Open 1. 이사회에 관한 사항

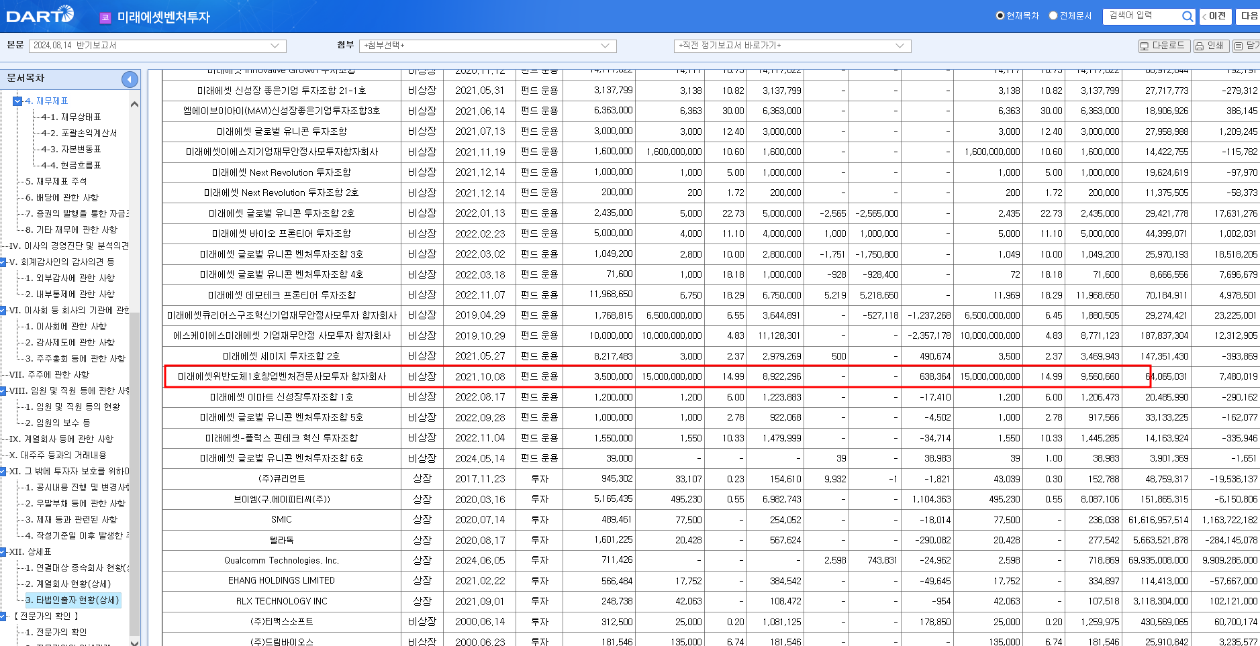(66, 327)
